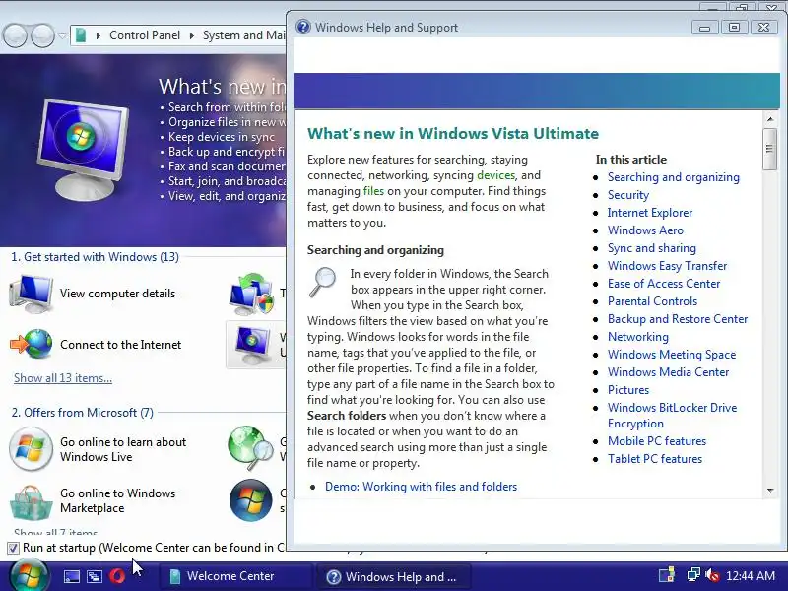Launch Opera from quick launch
Viewport: 788px width, 591px height.
point(117,576)
